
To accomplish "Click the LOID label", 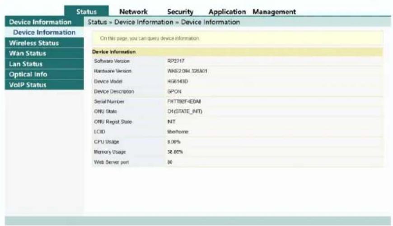I will (x=99, y=132).
